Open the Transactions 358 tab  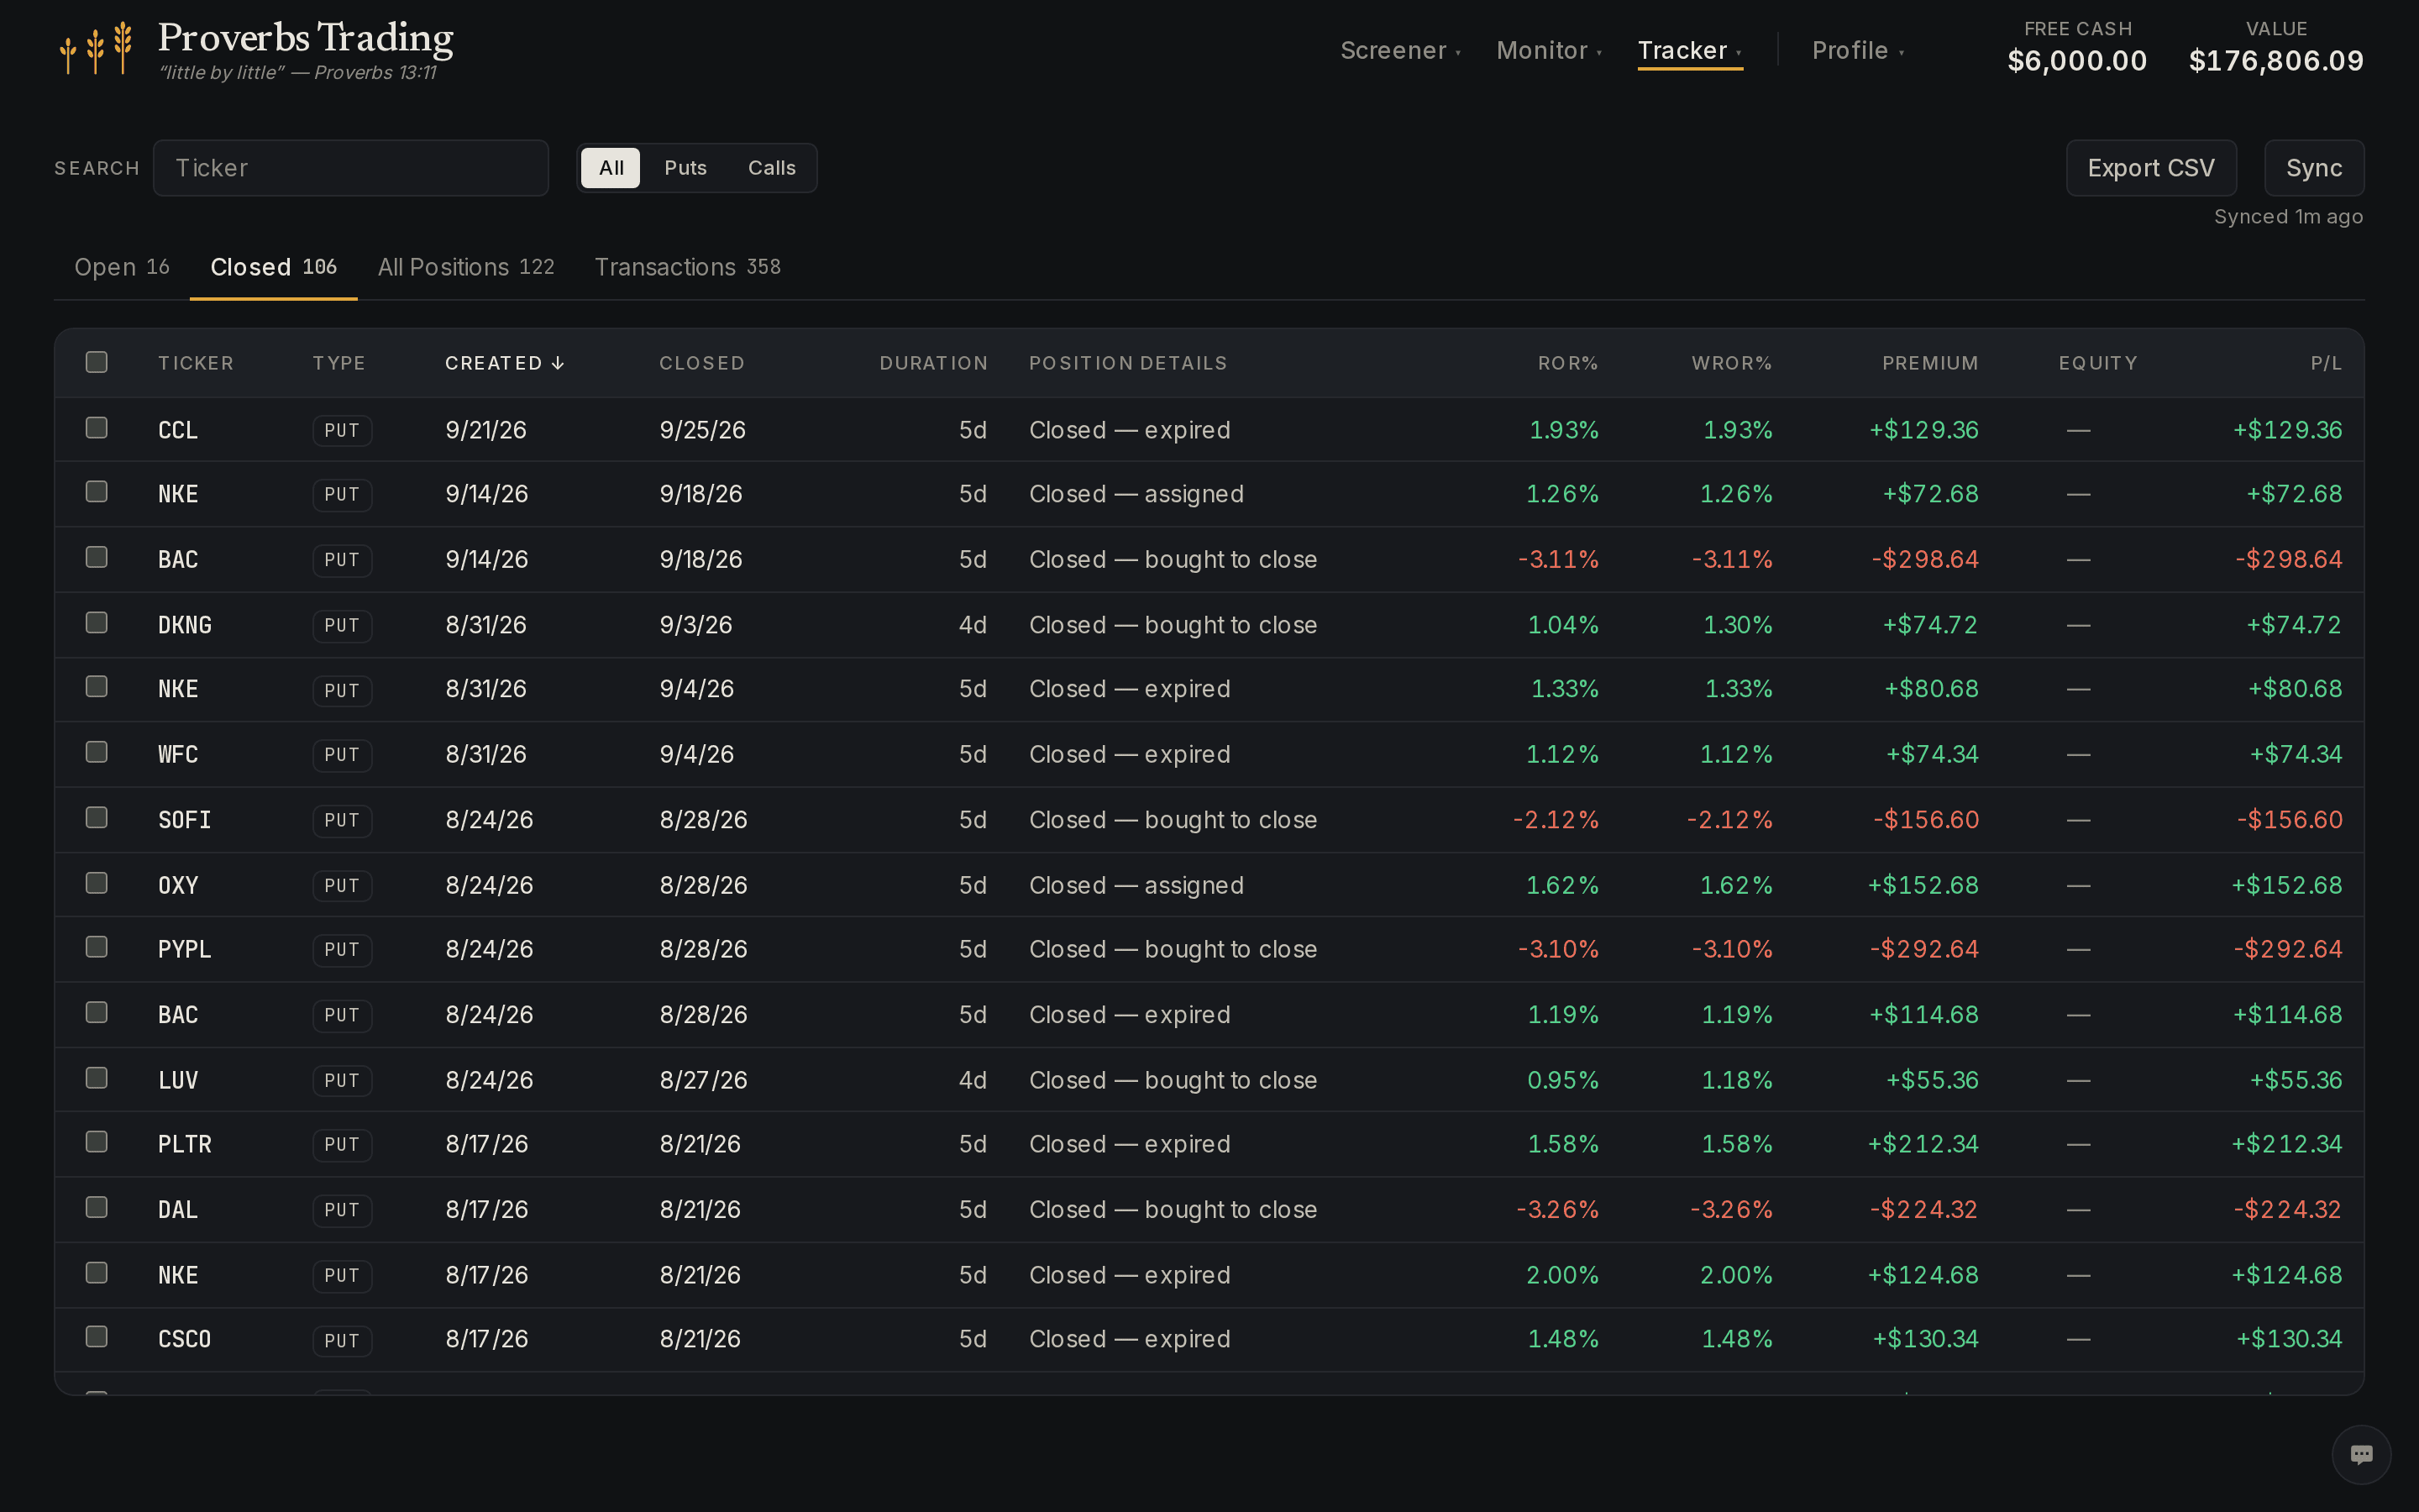(688, 267)
